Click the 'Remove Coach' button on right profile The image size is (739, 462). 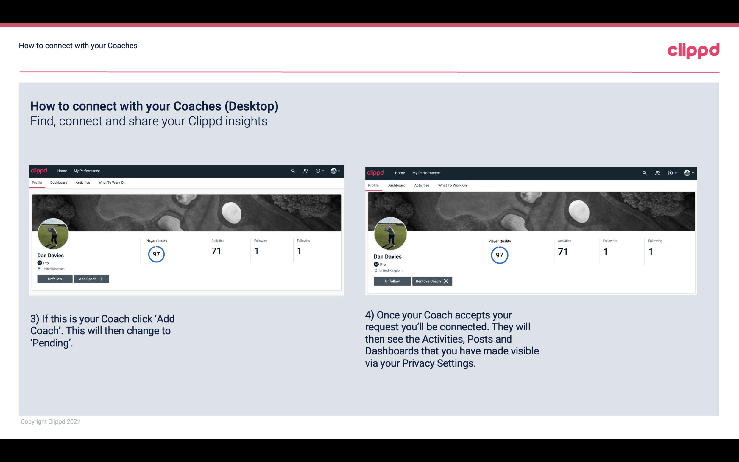click(x=432, y=281)
